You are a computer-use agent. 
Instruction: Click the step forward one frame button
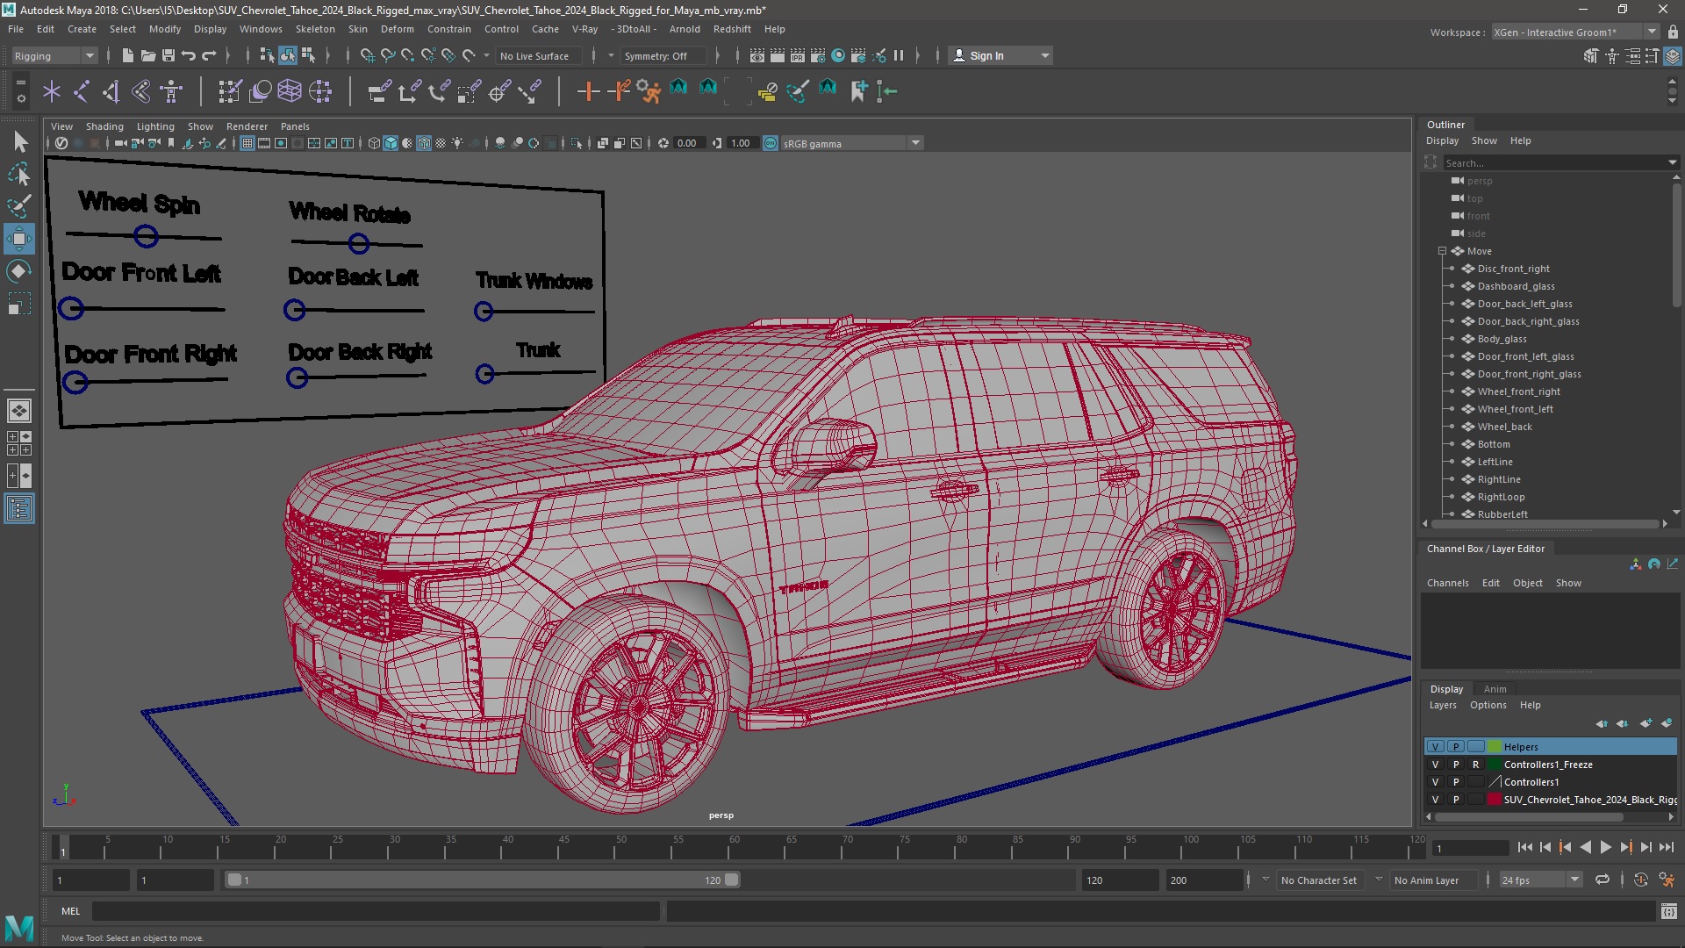(1646, 847)
